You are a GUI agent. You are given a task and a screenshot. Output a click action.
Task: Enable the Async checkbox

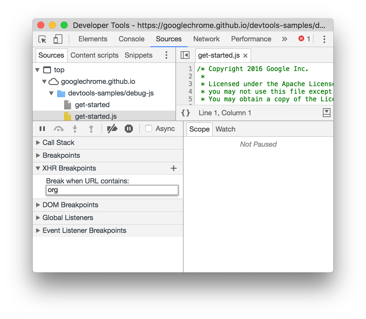149,128
